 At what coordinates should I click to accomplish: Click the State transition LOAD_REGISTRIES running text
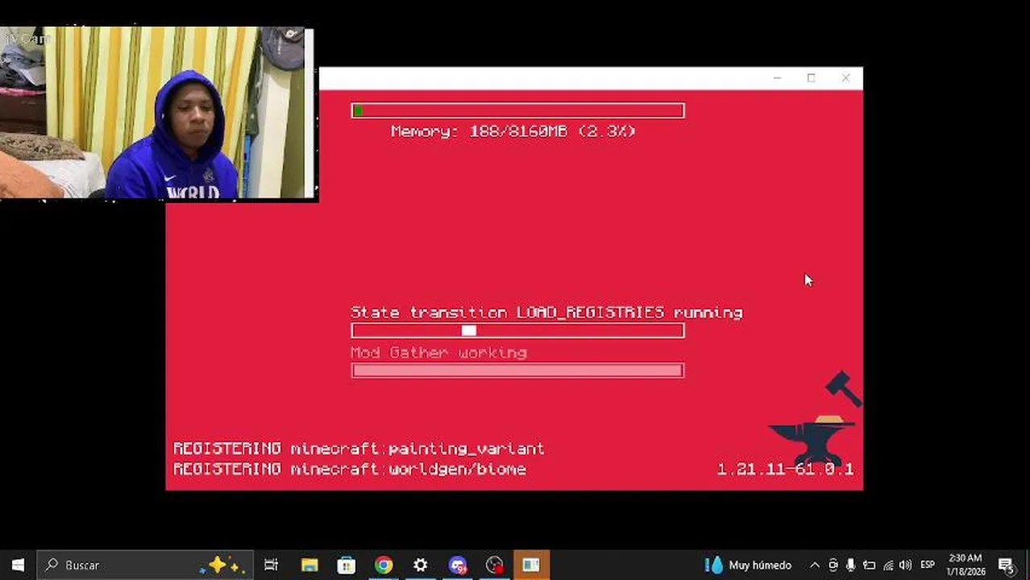point(546,313)
